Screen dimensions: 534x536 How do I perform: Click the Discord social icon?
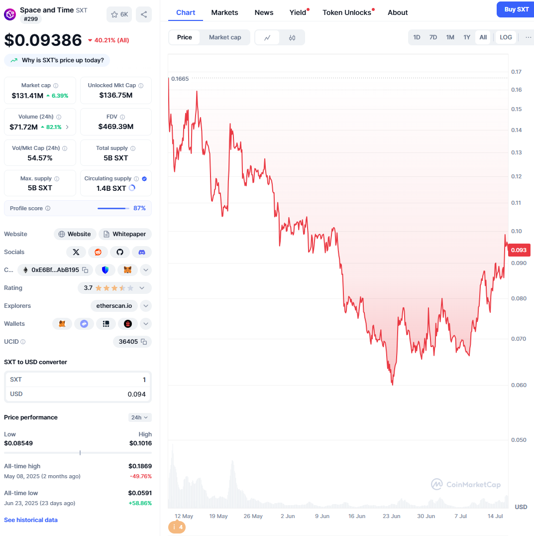tap(142, 252)
